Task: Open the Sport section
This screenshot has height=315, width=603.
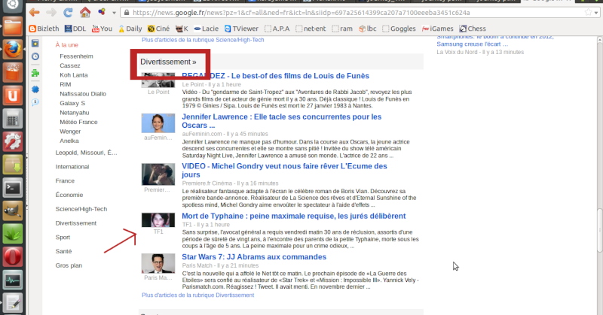Action: [x=63, y=237]
